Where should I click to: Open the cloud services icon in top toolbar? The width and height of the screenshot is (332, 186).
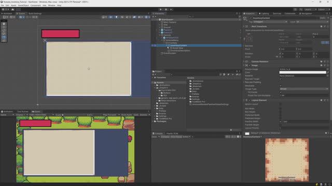point(12,9)
